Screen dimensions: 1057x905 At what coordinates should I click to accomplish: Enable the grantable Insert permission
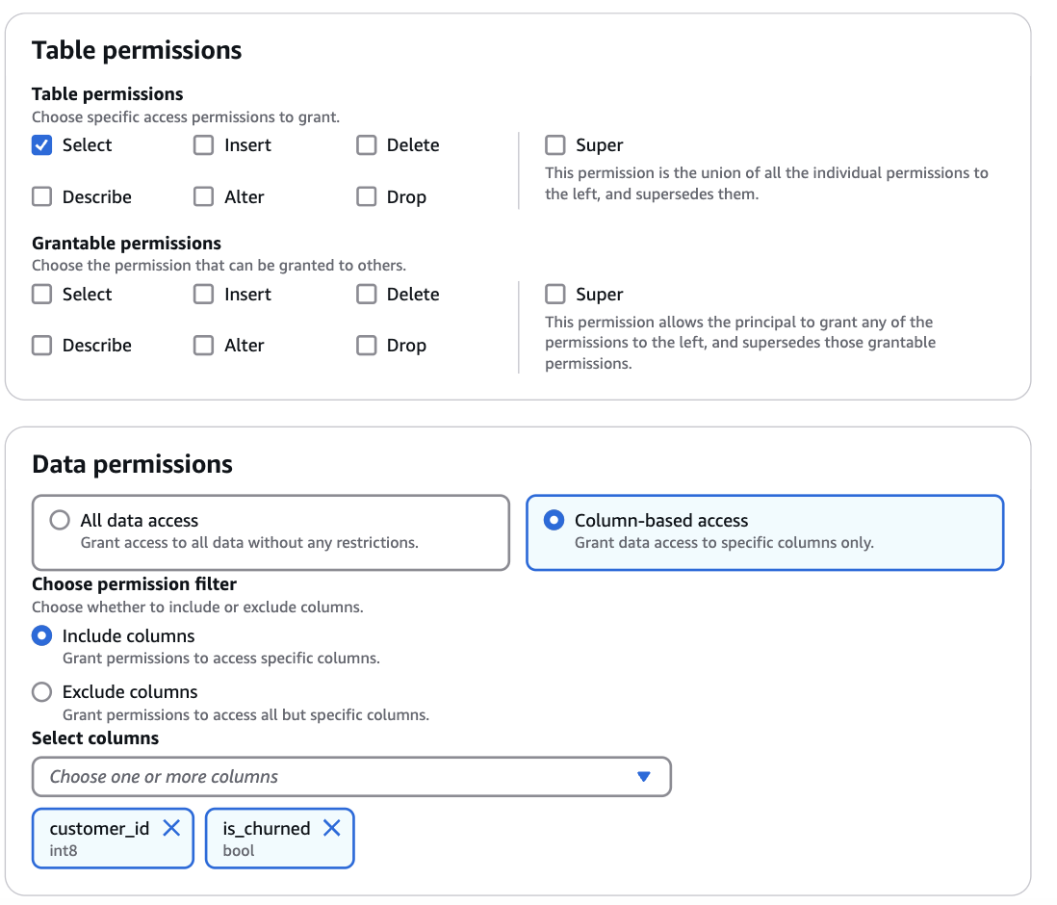[204, 295]
